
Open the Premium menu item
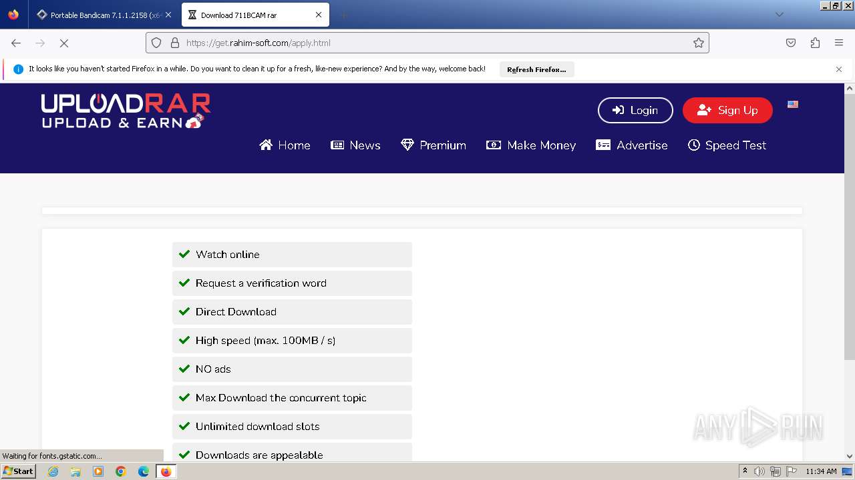pos(433,145)
